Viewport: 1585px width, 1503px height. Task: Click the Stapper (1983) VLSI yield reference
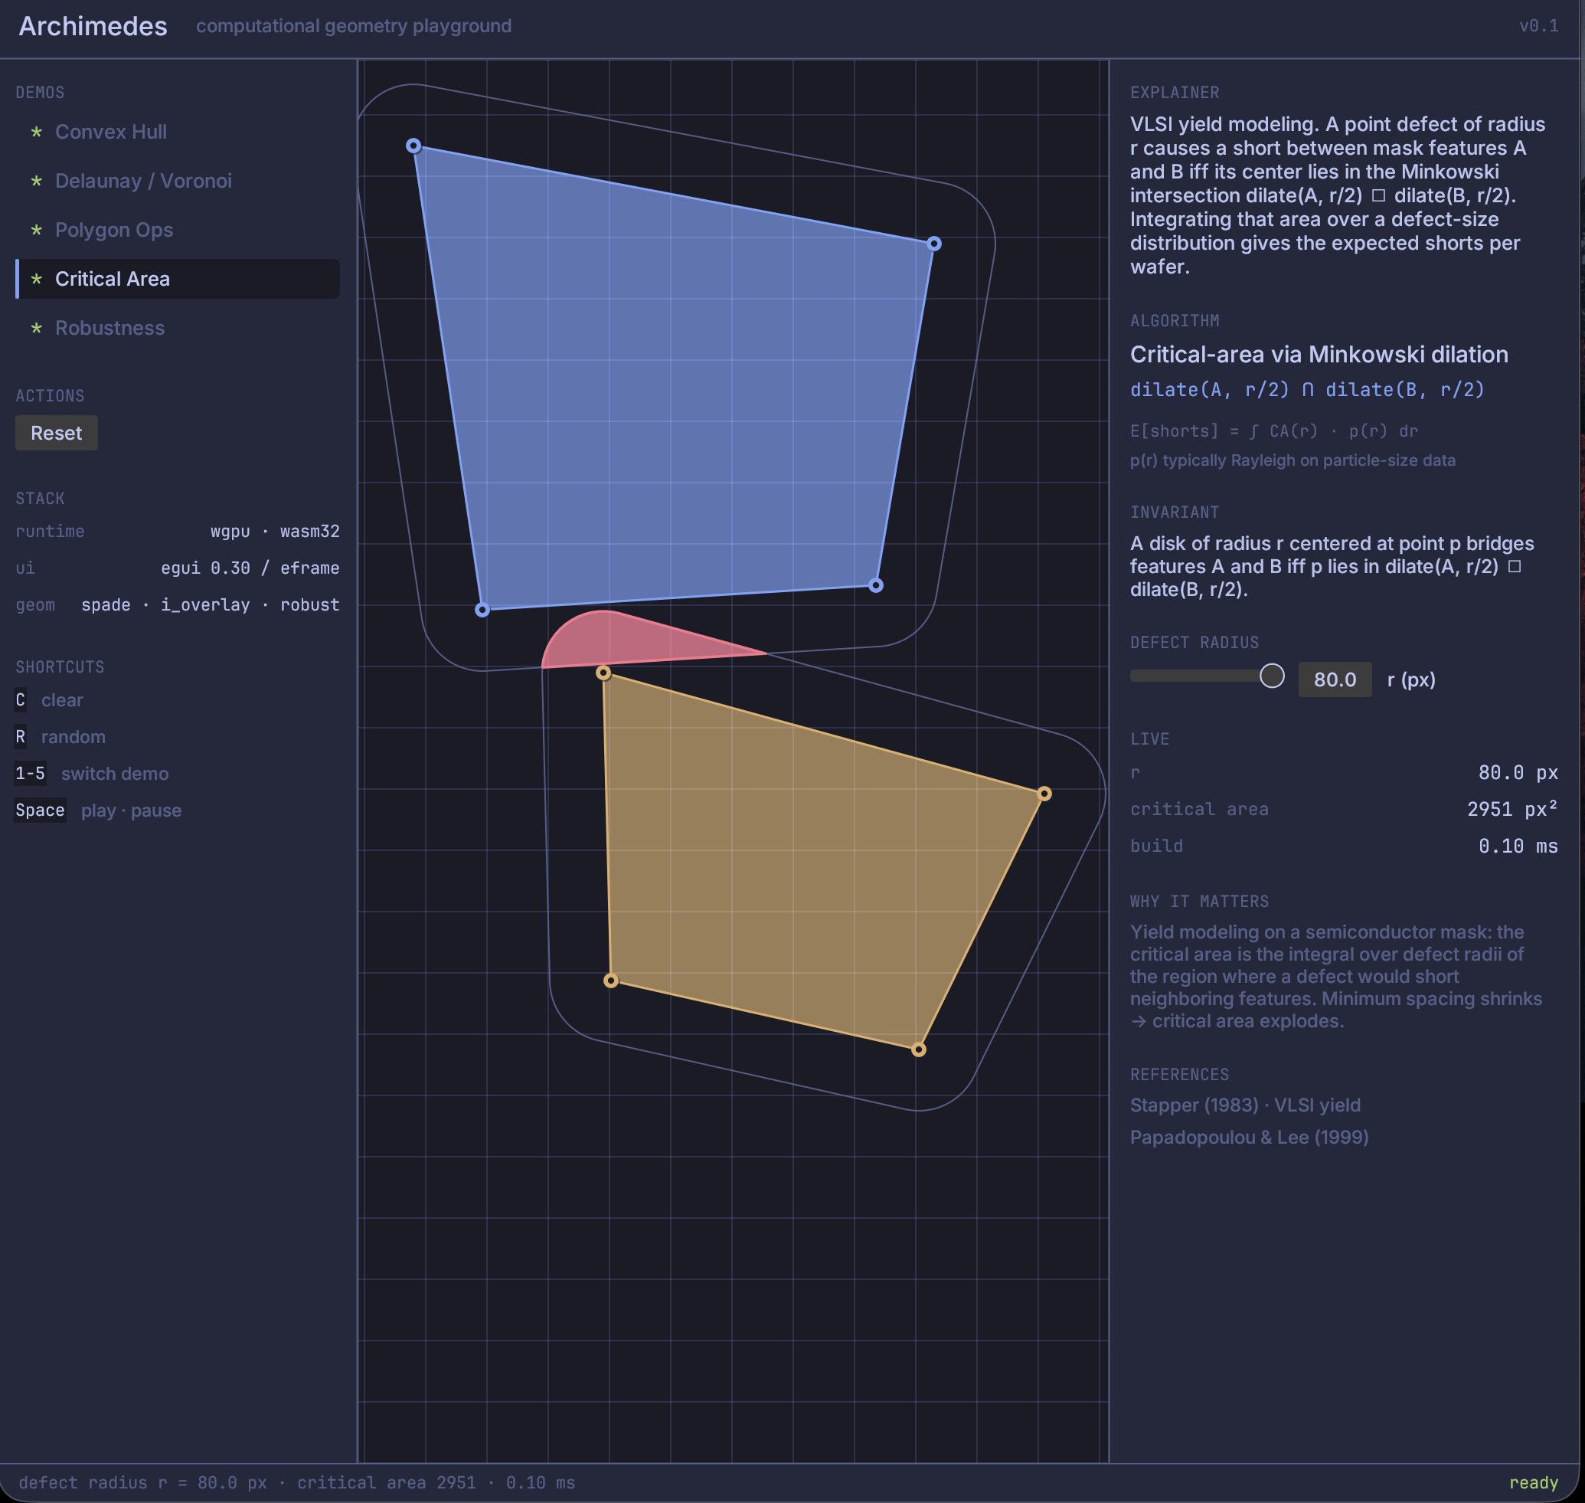coord(1246,1105)
